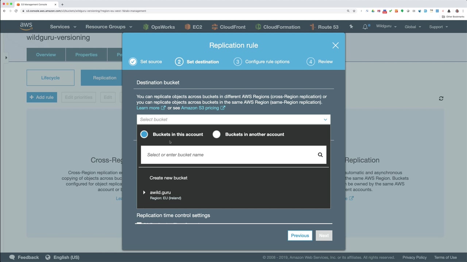
Task: Click the browser forward arrow
Action: pos(10,11)
